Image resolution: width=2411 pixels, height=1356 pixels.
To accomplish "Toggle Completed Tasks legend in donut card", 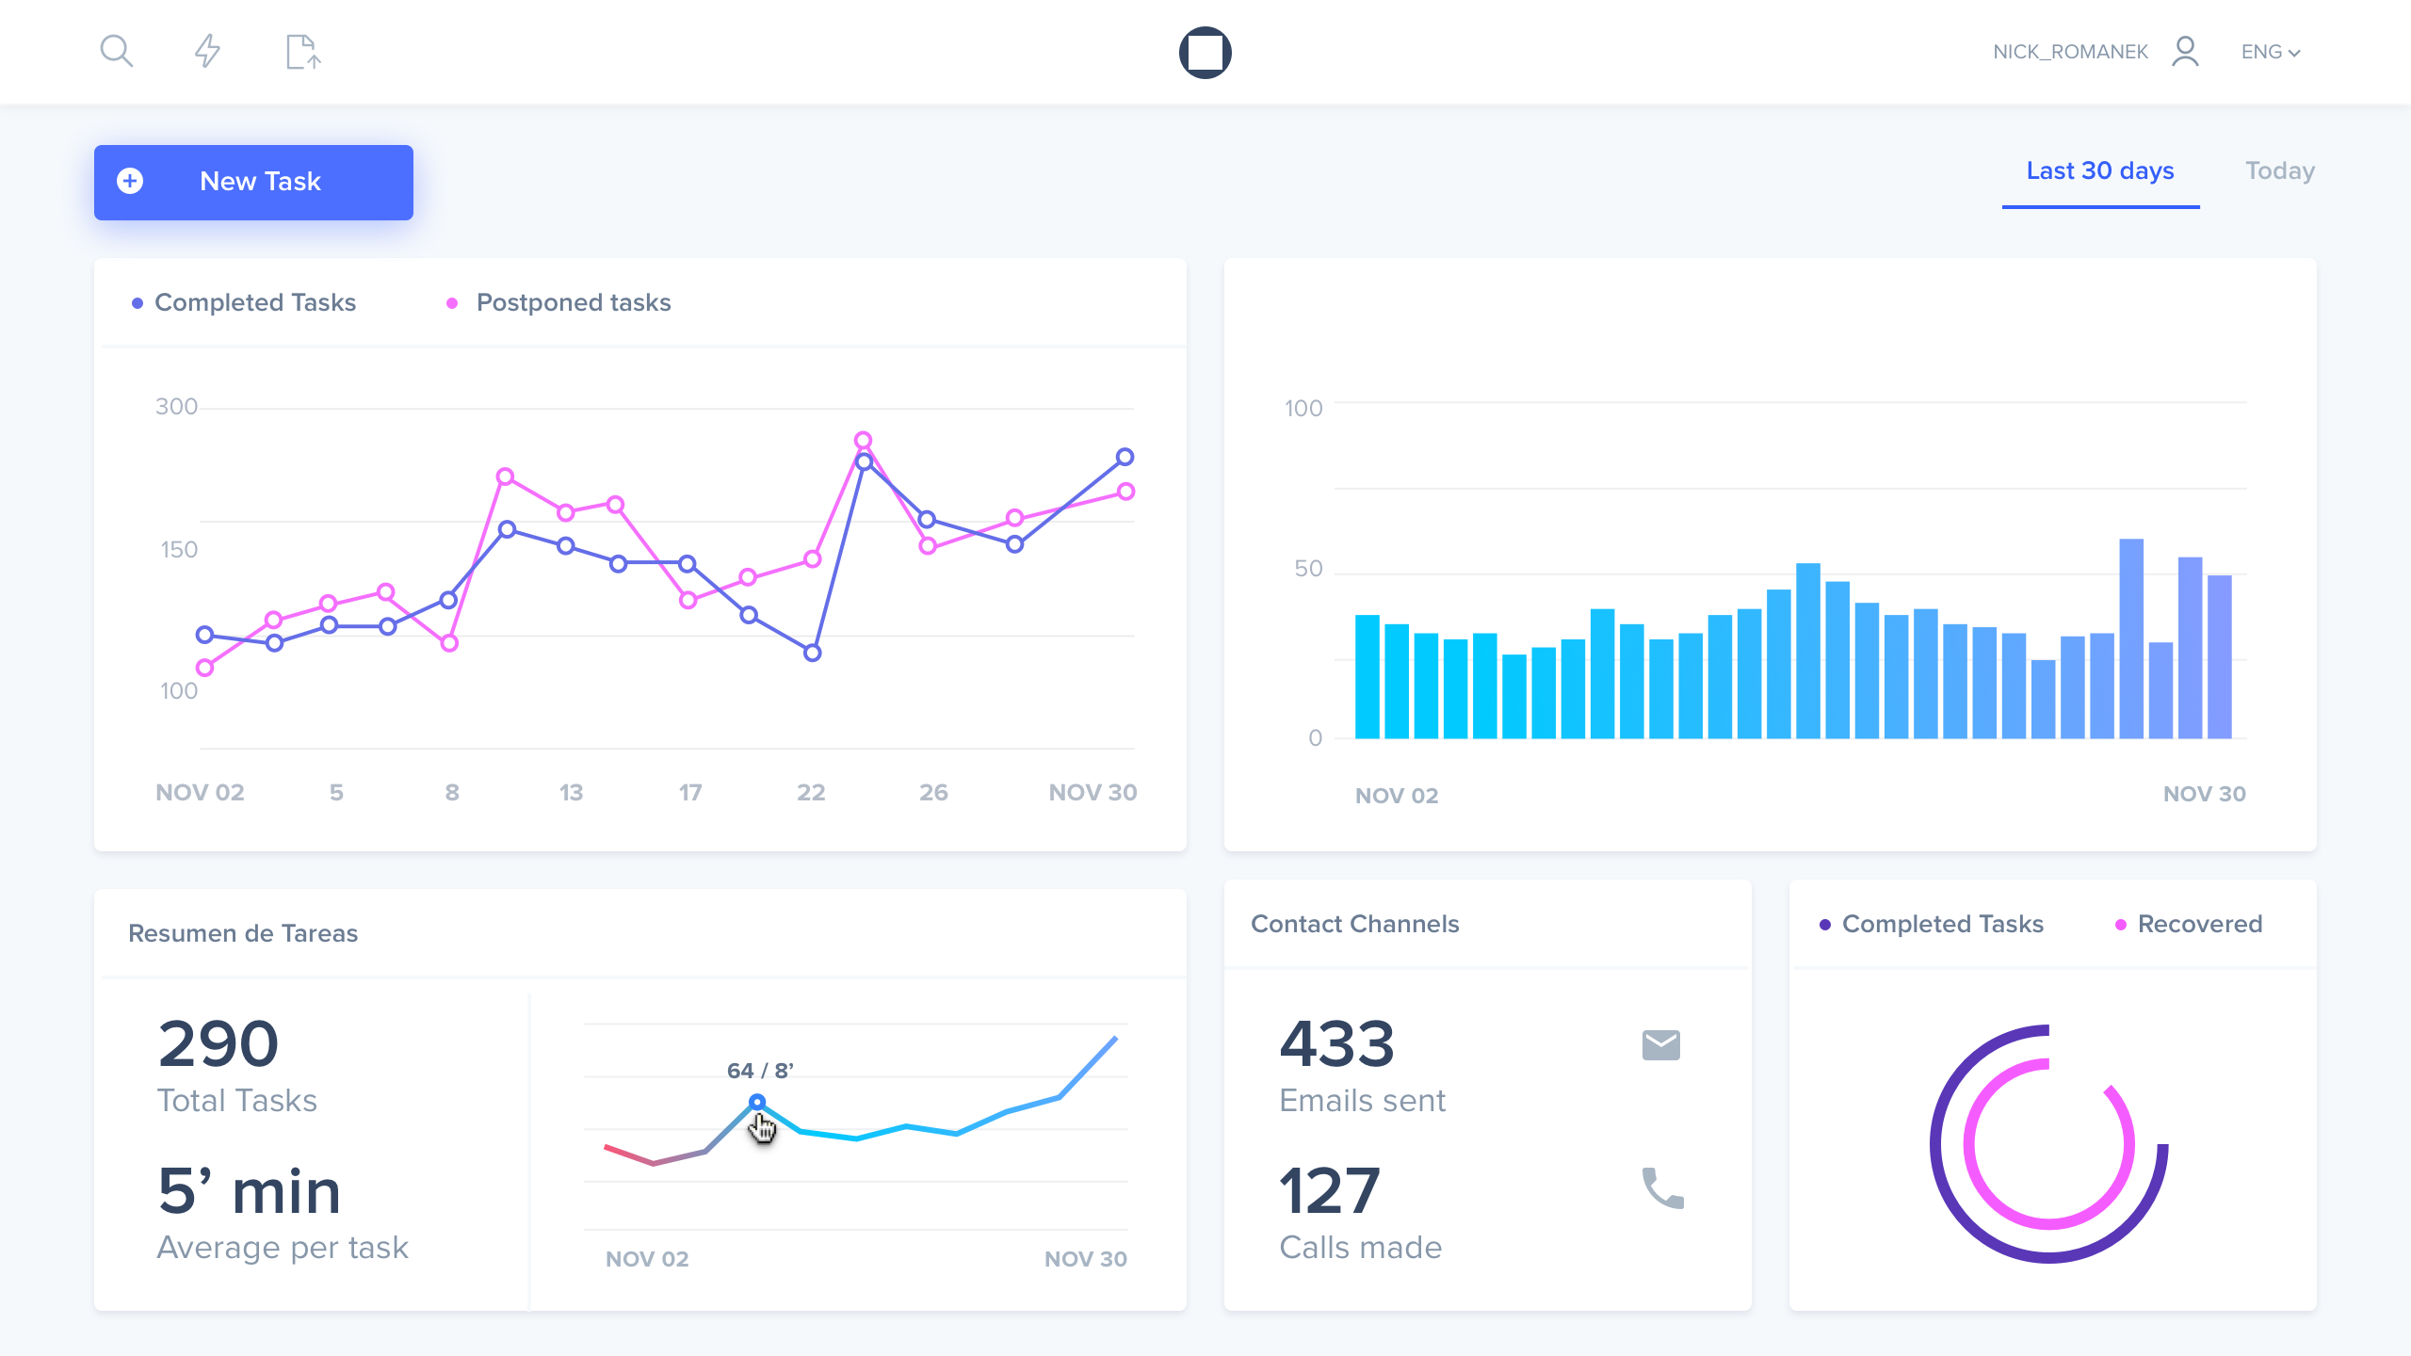I will tap(1931, 924).
